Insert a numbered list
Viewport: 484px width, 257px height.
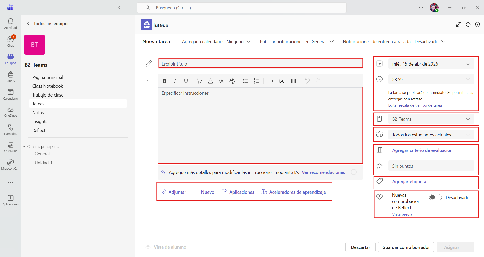256,81
